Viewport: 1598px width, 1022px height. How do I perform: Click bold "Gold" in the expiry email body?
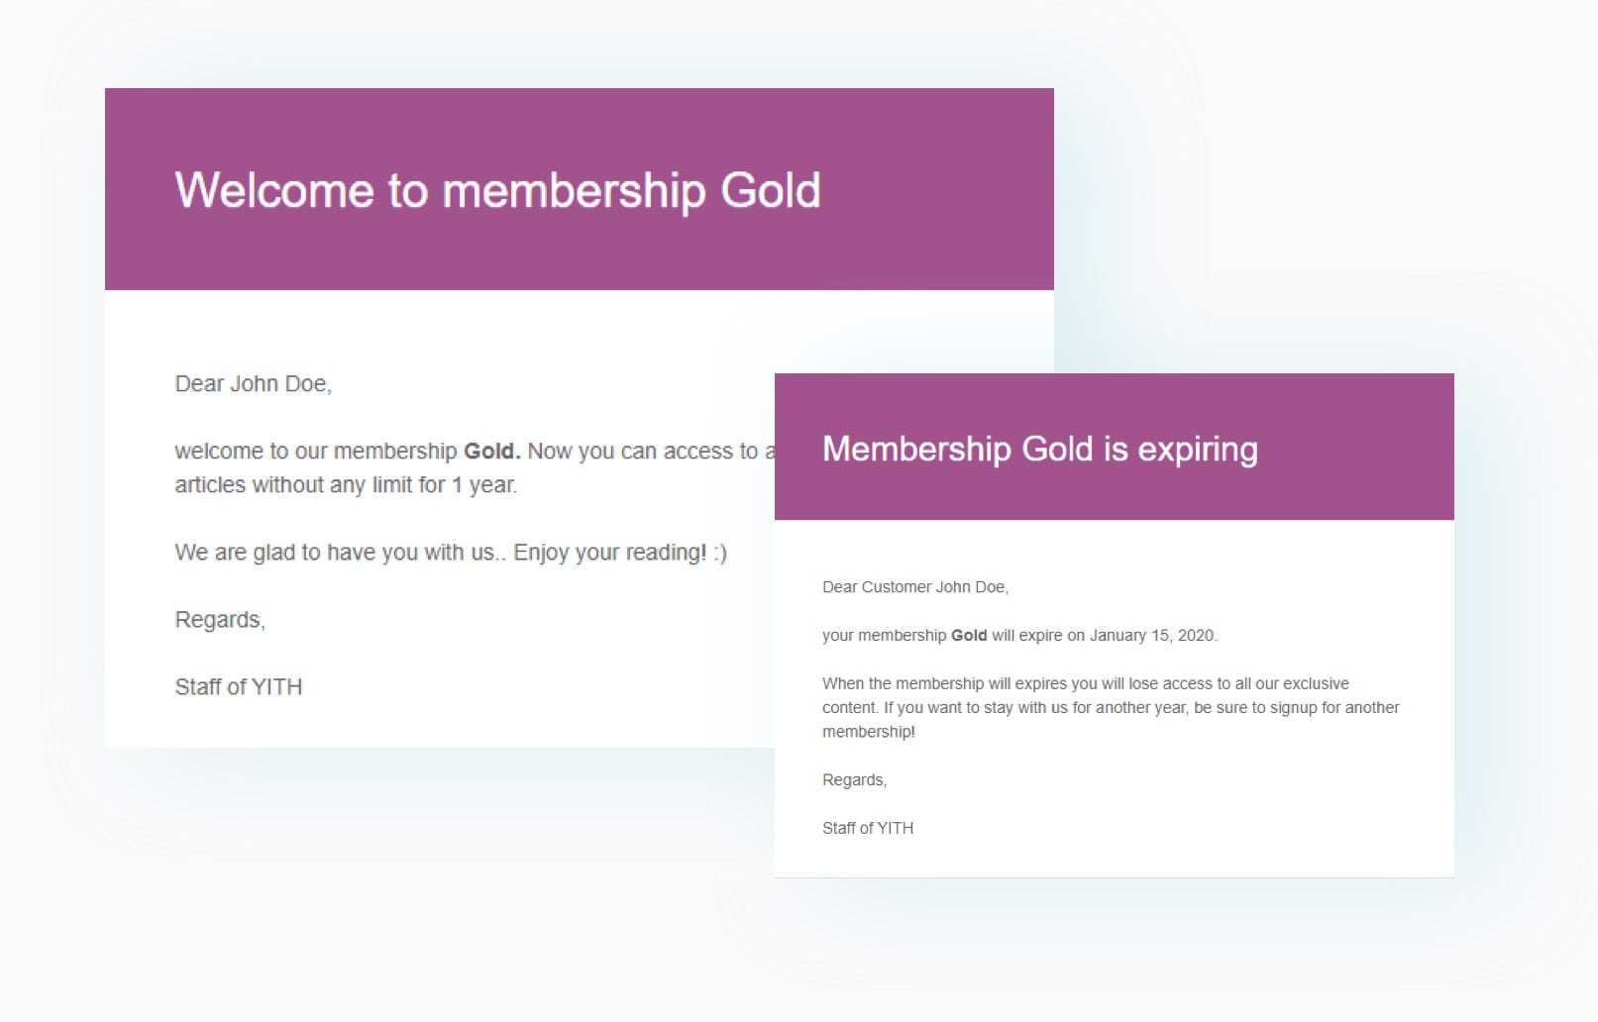click(968, 636)
